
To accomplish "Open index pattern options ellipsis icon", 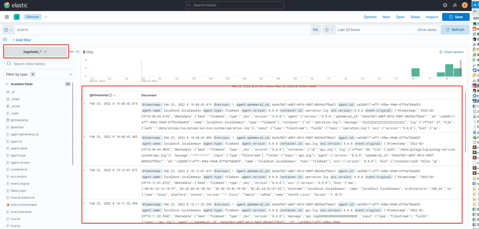I will pyautogui.click(x=72, y=52).
